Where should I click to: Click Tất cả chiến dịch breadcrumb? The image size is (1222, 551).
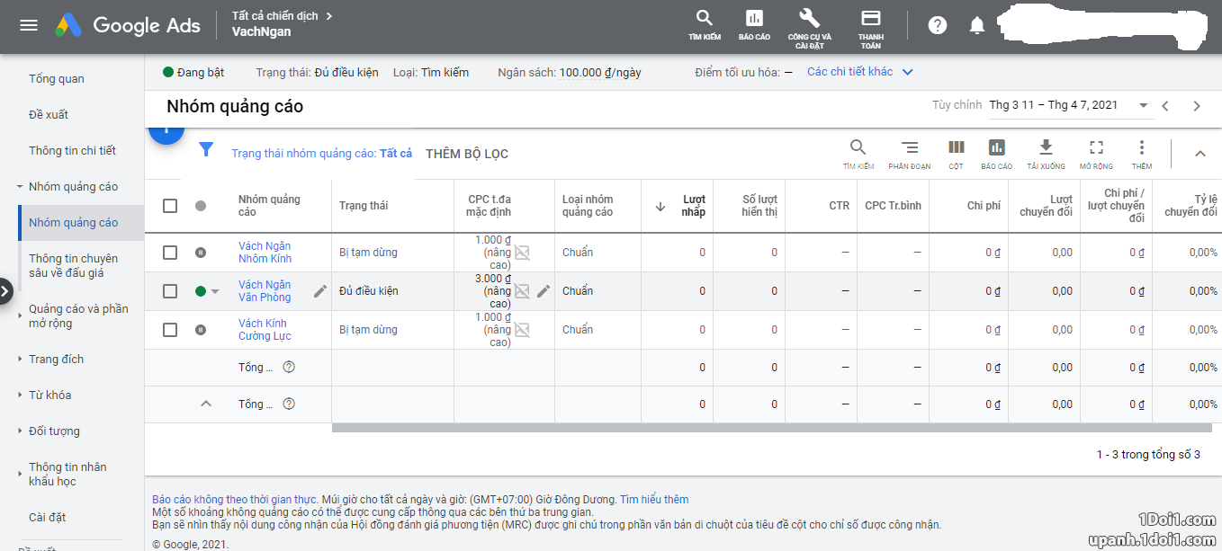tap(275, 16)
